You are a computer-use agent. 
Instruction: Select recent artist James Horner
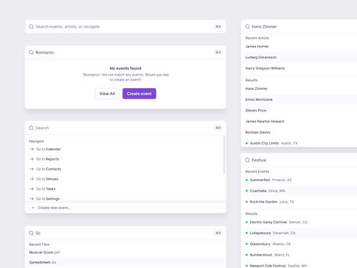click(300, 46)
